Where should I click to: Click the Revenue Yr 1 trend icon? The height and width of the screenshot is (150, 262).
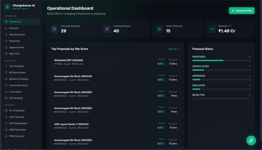[x=212, y=29]
